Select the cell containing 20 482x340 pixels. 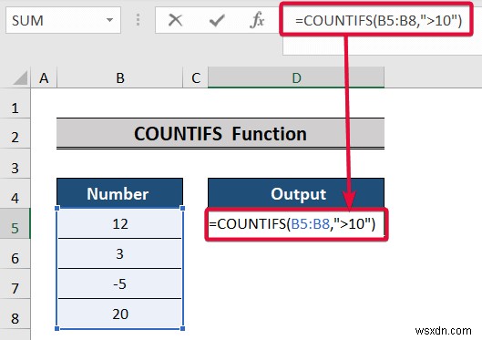pyautogui.click(x=120, y=314)
